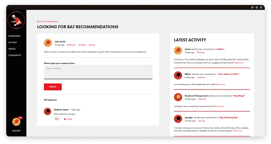Click Oliver's avatar in Latest Activity

[178, 75]
